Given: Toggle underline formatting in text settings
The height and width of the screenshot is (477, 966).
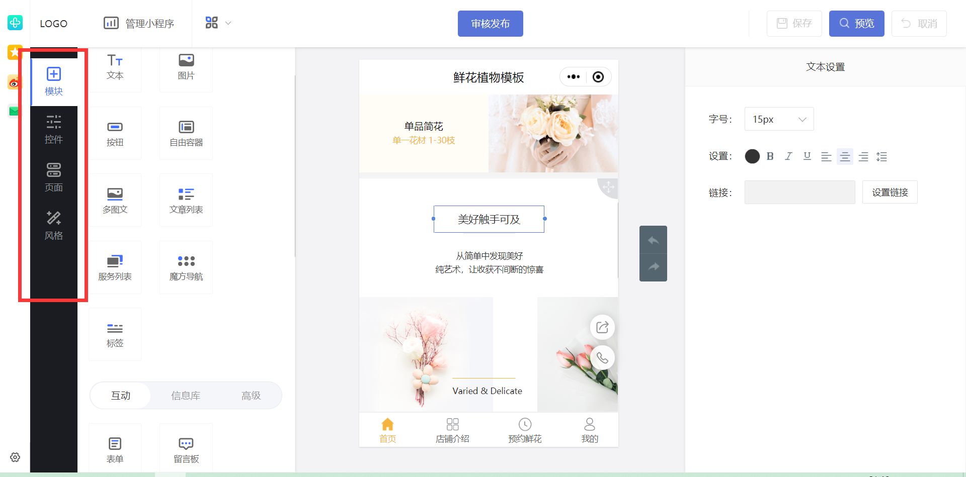Looking at the screenshot, I should pos(807,156).
